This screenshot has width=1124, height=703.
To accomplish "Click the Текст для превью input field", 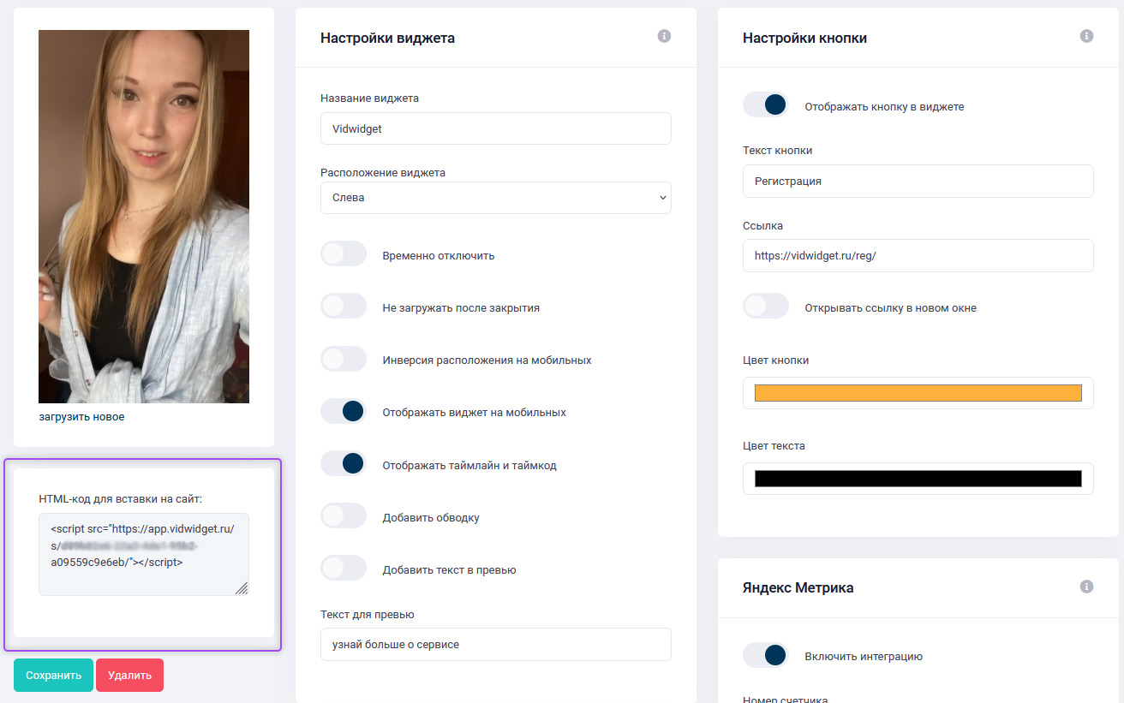I will [496, 644].
